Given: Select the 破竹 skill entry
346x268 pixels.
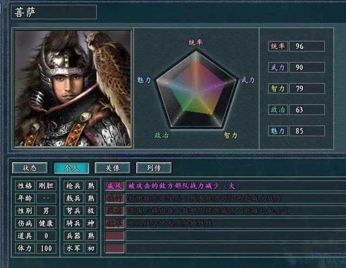Looking at the screenshot, I should (x=115, y=198).
